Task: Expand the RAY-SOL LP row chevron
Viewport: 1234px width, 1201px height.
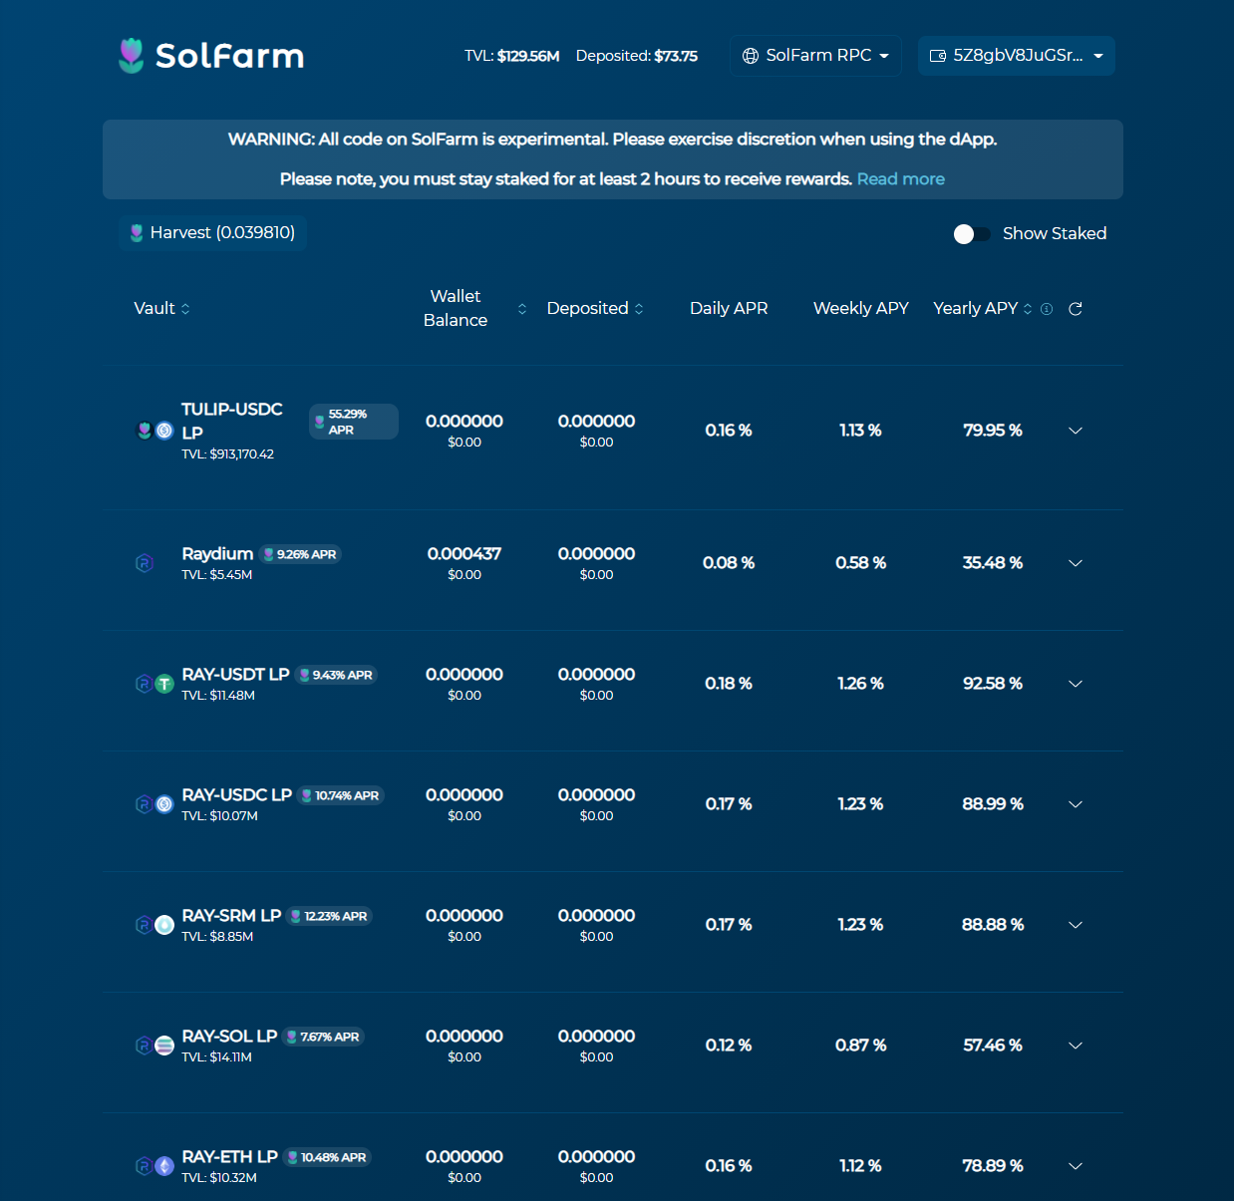Action: pos(1076,1046)
